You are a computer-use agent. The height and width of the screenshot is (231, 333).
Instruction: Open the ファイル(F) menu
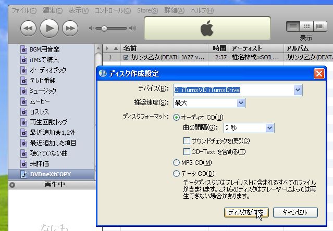pos(24,10)
